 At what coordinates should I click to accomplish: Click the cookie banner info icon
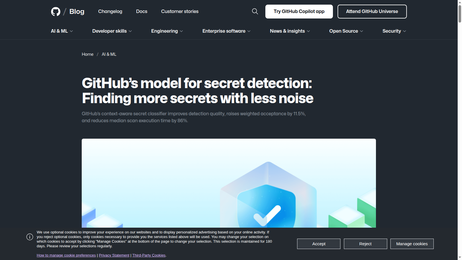(x=30, y=237)
